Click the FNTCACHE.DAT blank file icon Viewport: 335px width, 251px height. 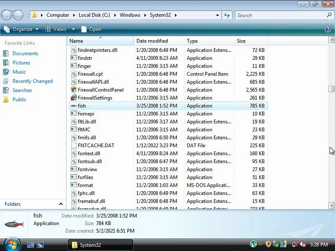(x=74, y=146)
